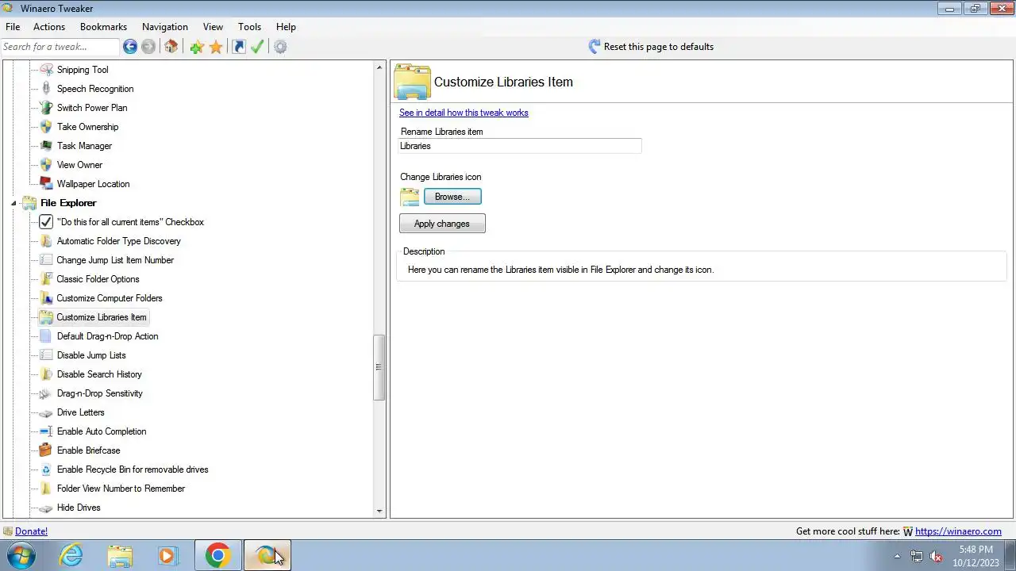This screenshot has height=571, width=1016.
Task: Click the File Explorer folder icon in tree
Action: click(29, 203)
